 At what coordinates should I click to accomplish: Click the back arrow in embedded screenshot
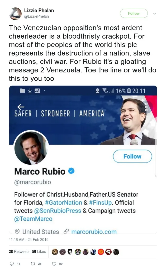(x=21, y=106)
